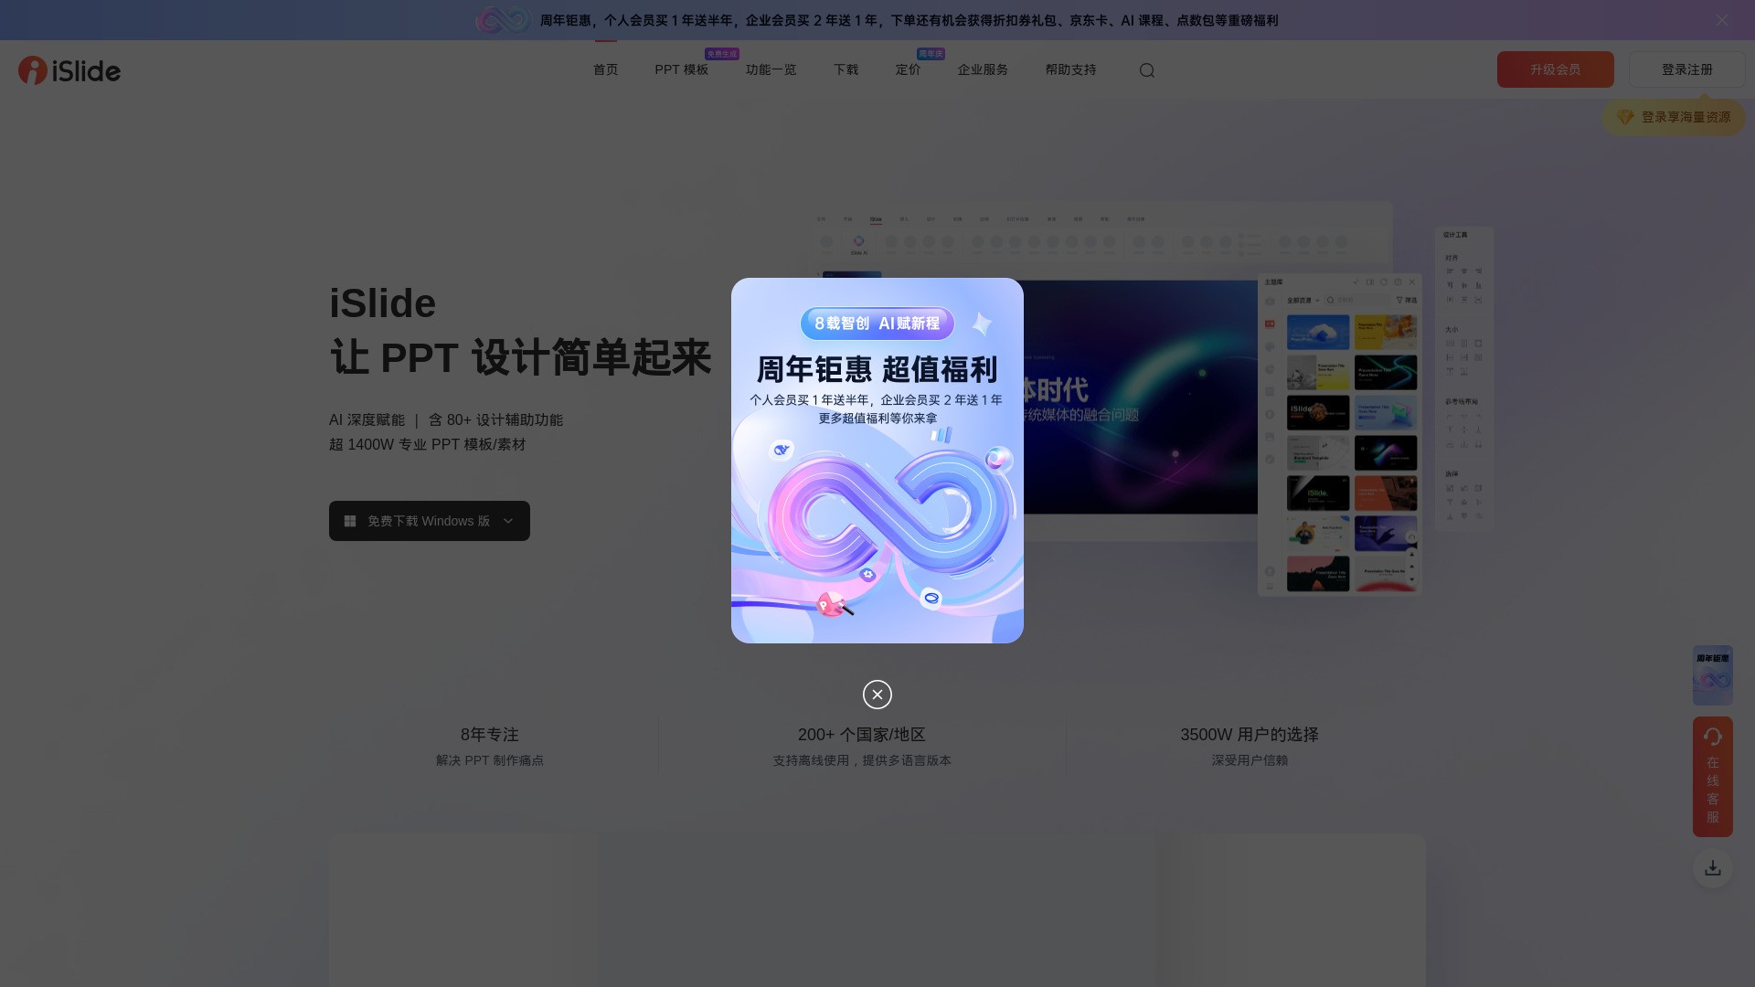The width and height of the screenshot is (1755, 987).
Task: Click 免费下载 Windows 版 download button
Action: [429, 520]
